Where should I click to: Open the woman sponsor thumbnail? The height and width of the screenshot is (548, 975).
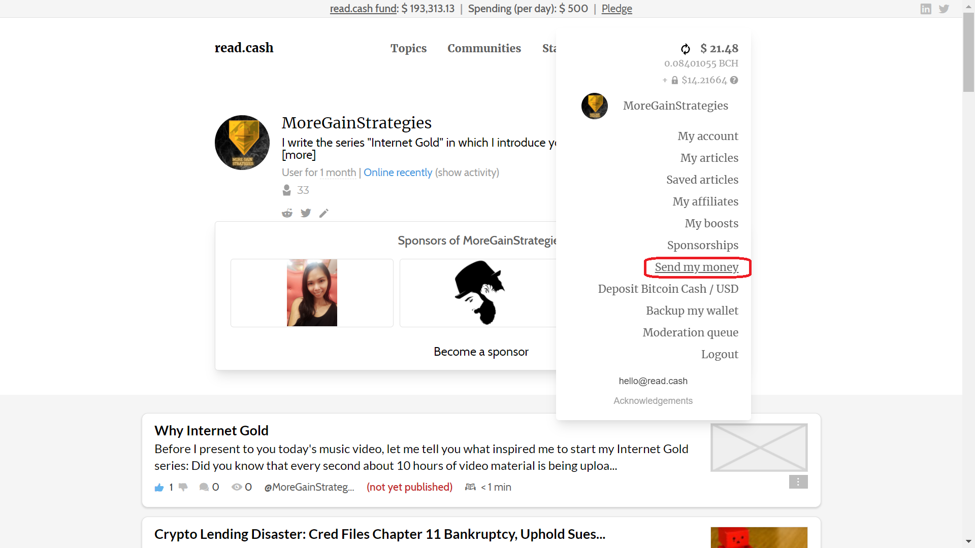click(x=312, y=293)
